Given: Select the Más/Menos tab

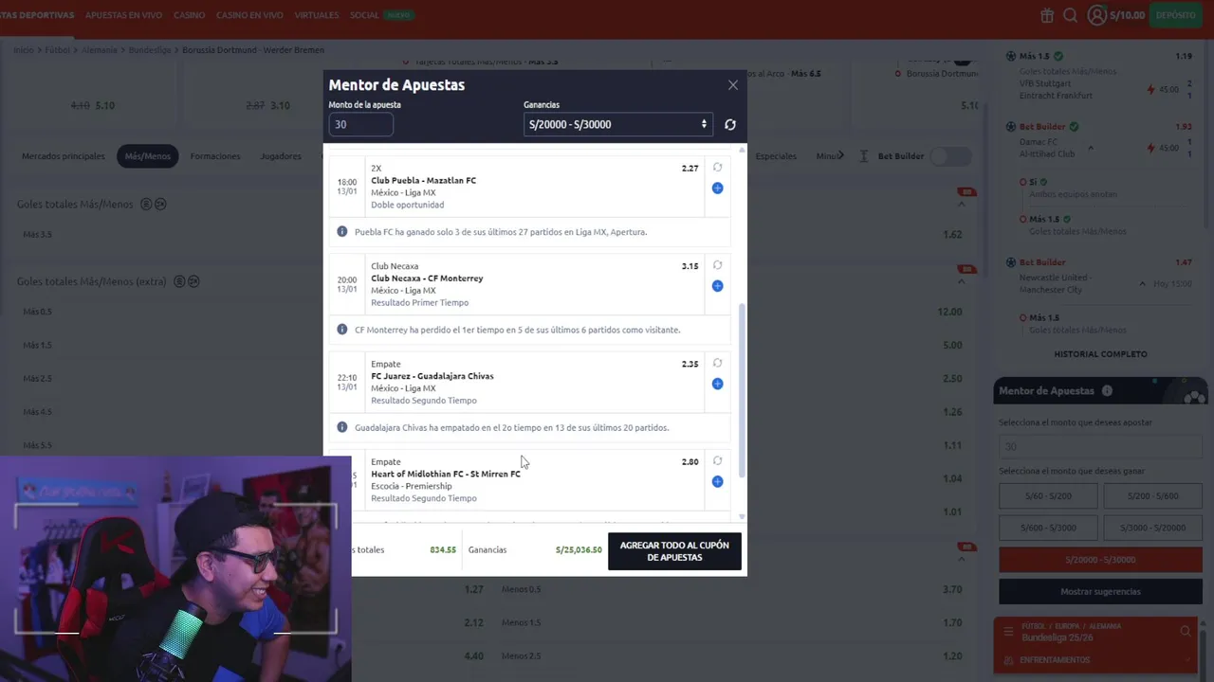Looking at the screenshot, I should coord(148,156).
